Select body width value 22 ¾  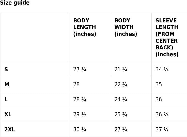[121, 84]
